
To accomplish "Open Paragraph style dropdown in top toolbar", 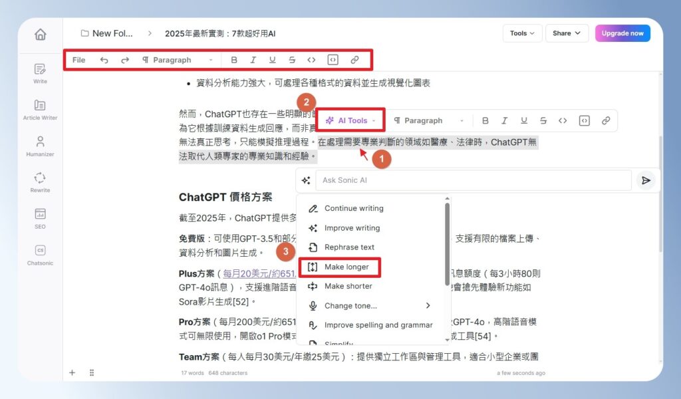I will [x=178, y=60].
